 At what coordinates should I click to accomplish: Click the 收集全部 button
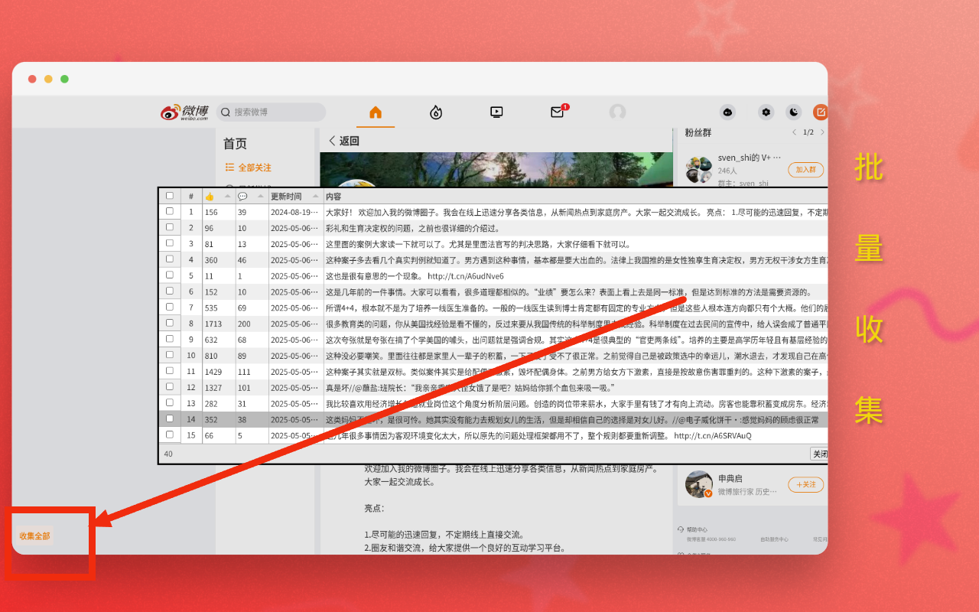pyautogui.click(x=34, y=535)
